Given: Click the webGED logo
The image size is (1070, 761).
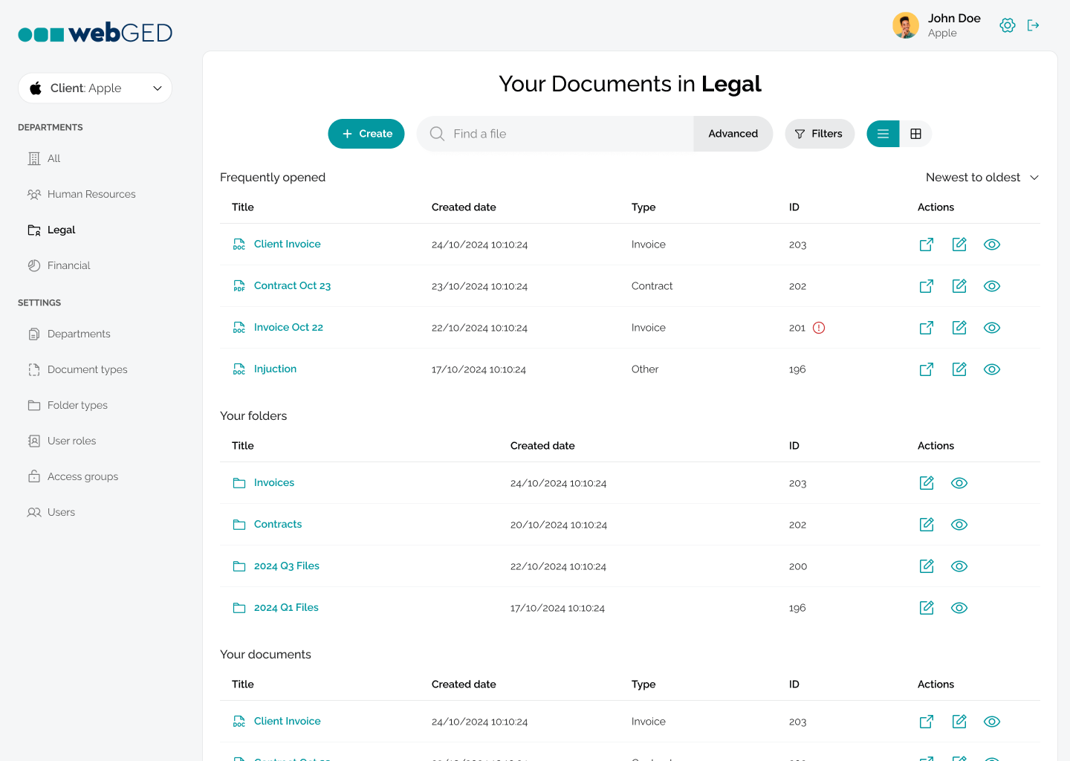Looking at the screenshot, I should pyautogui.click(x=95, y=33).
